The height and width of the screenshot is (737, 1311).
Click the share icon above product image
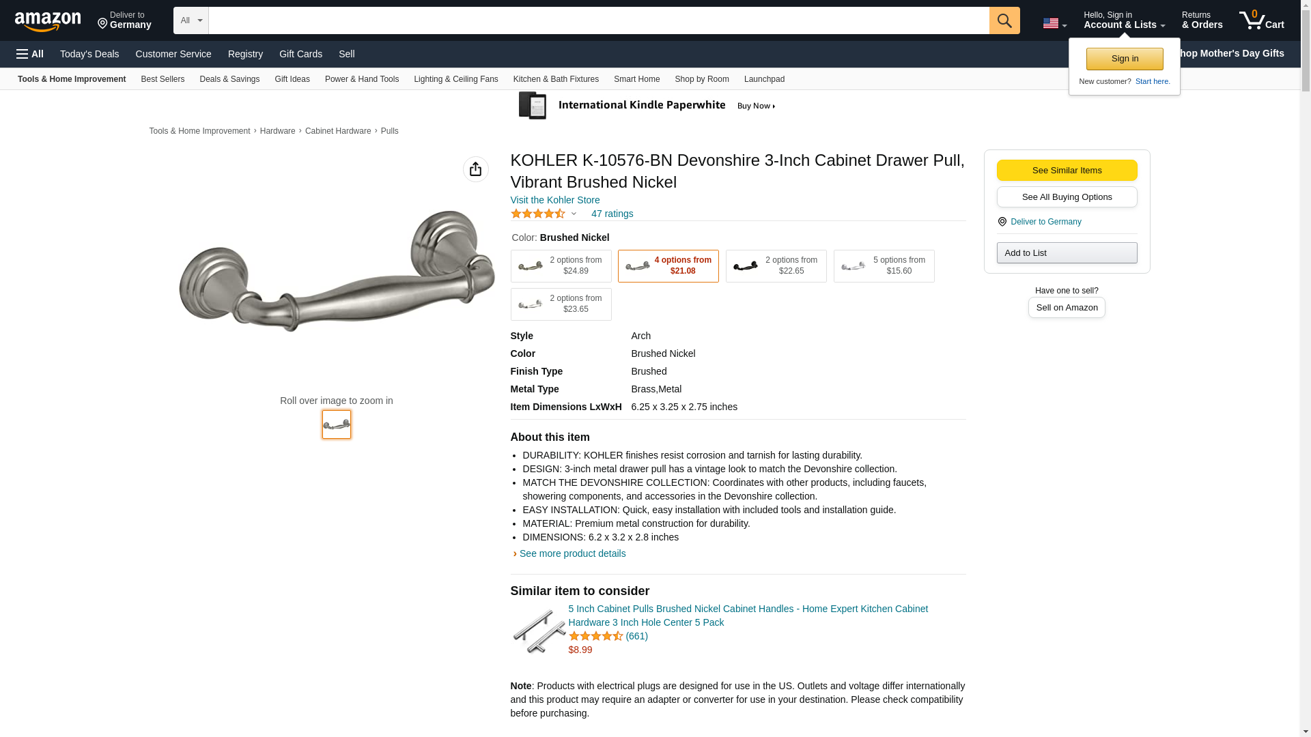click(x=476, y=169)
